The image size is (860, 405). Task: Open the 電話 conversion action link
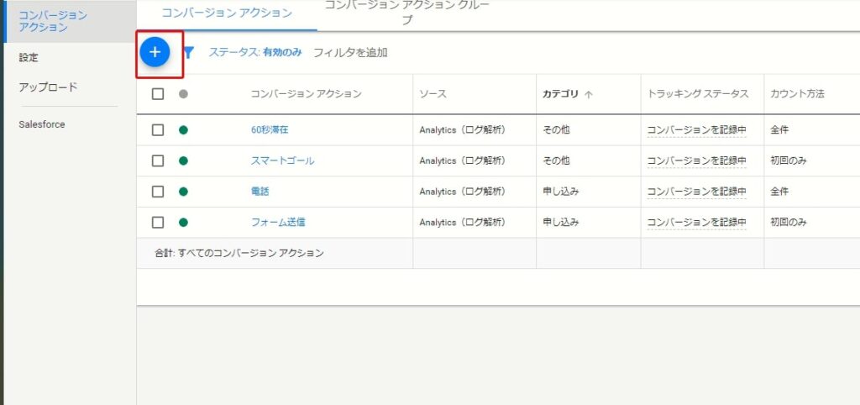click(x=260, y=192)
